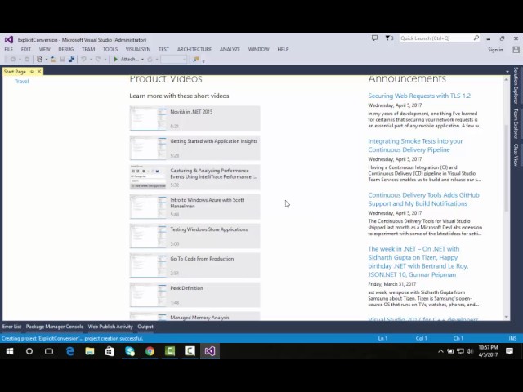523x392 pixels.
Task: Click the Undo toolbar icon
Action: coord(83,60)
